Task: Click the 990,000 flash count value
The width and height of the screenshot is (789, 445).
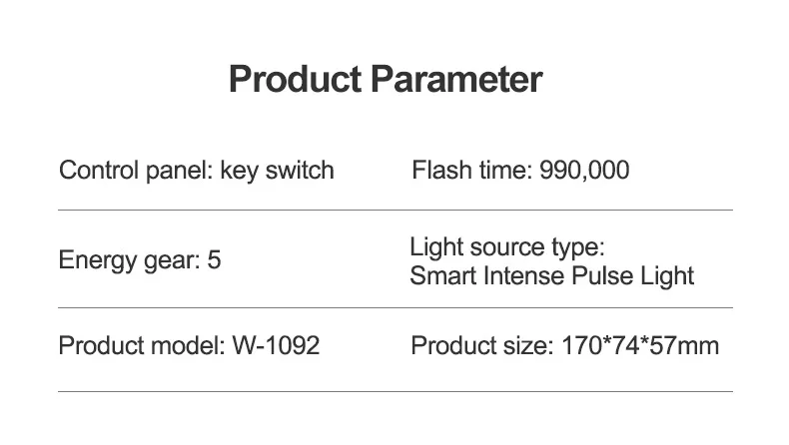Action: coord(584,170)
